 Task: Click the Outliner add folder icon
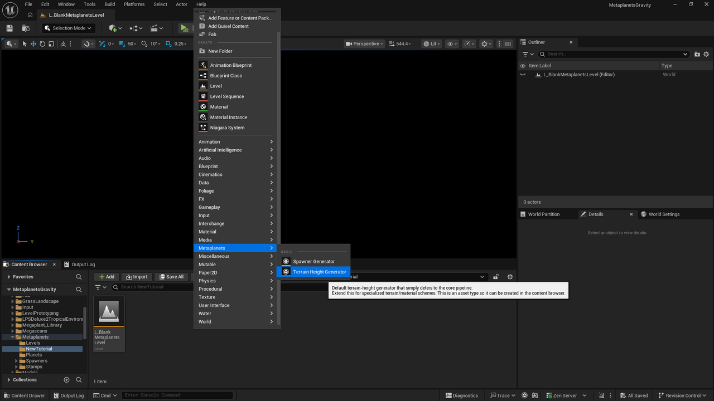tap(697, 54)
